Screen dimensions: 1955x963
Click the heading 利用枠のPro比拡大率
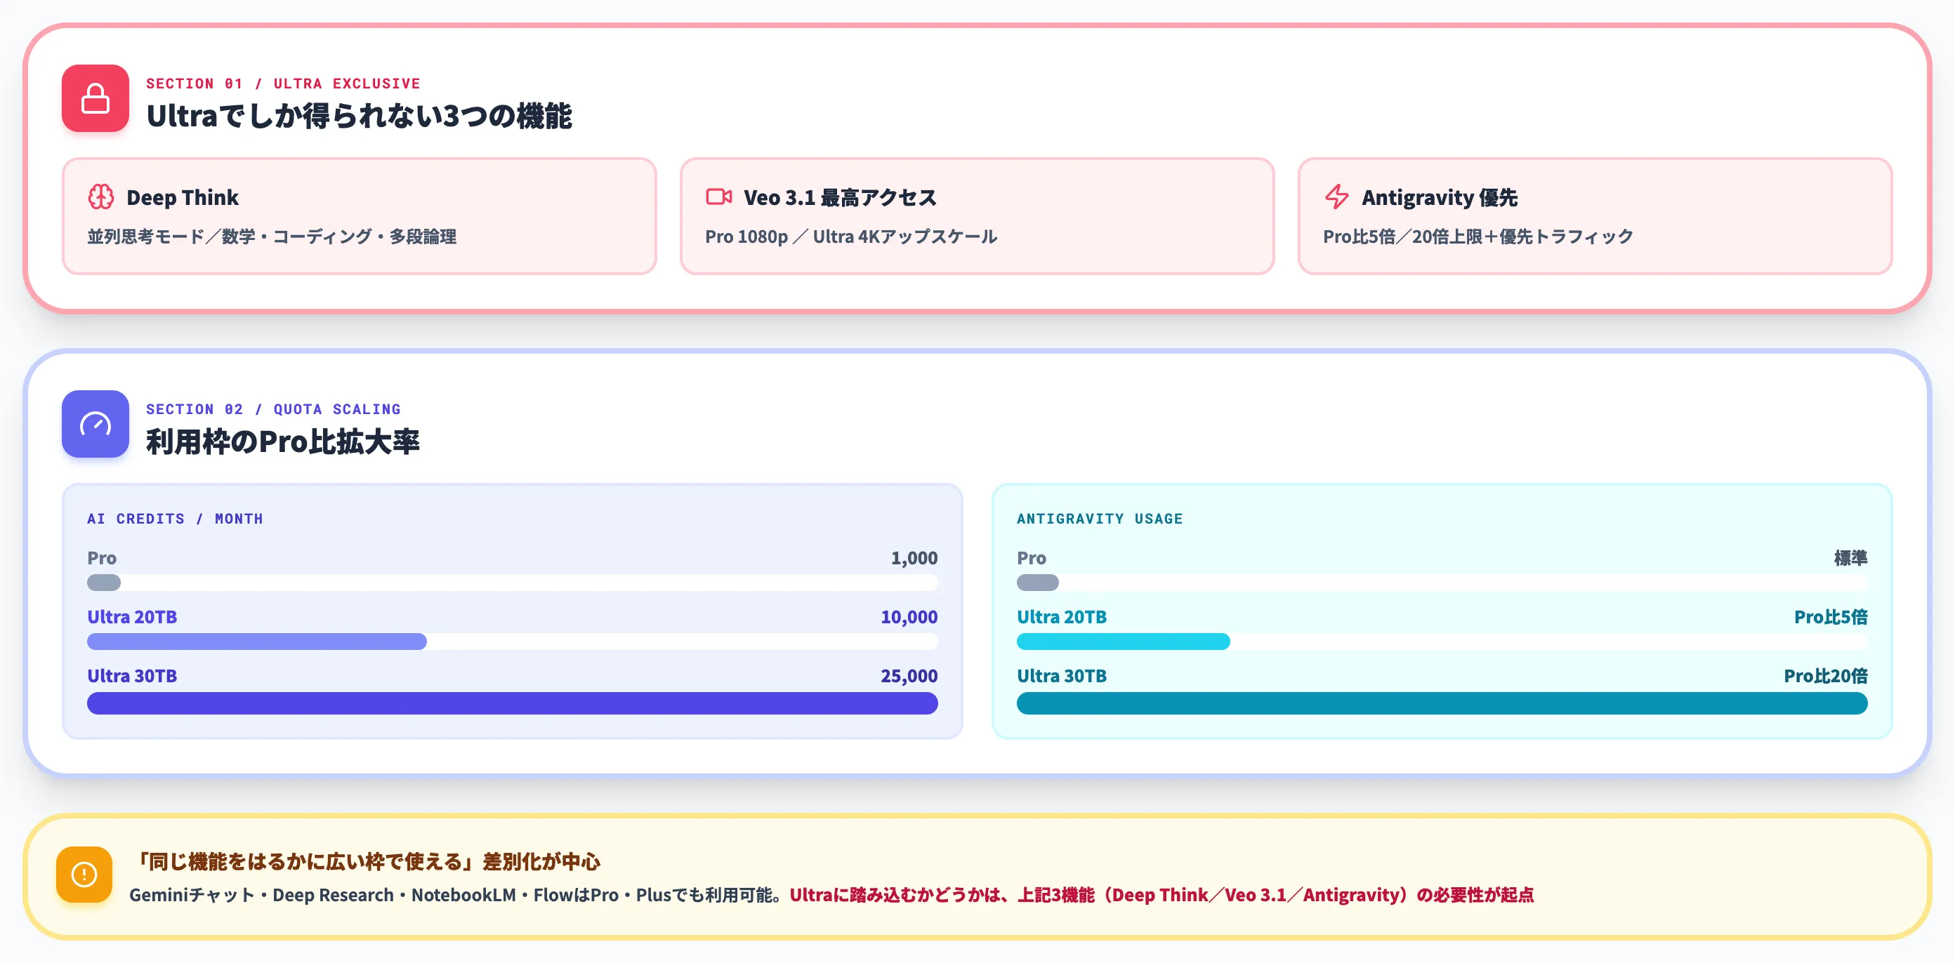282,441
